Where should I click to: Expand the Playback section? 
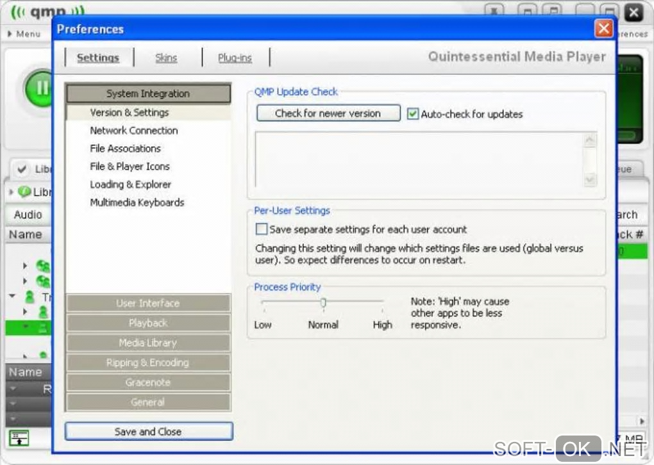click(148, 323)
